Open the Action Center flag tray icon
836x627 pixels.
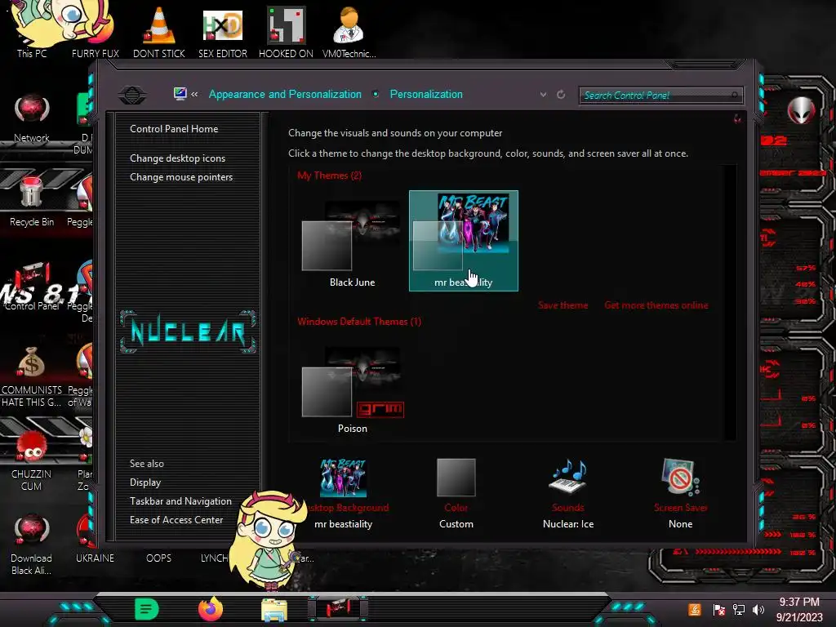pos(718,609)
